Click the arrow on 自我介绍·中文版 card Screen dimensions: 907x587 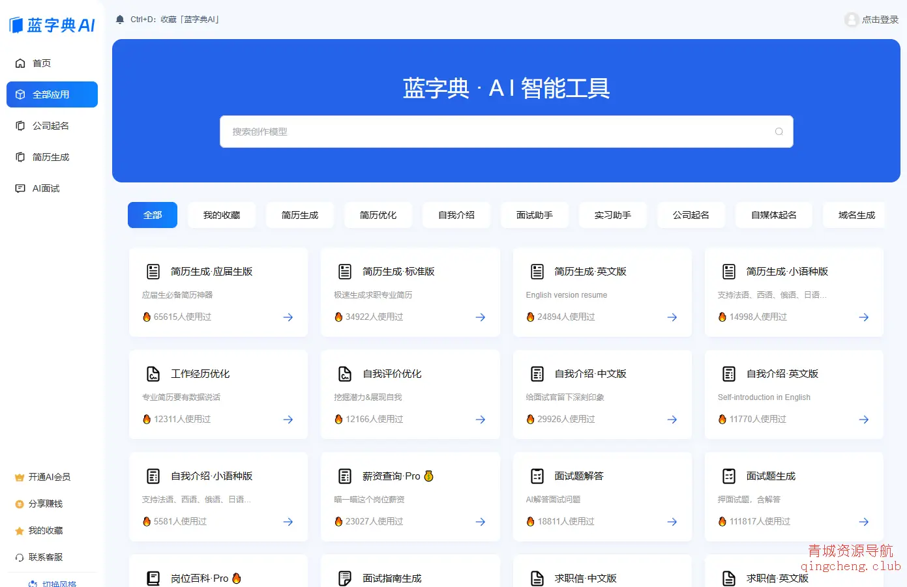[x=672, y=420]
